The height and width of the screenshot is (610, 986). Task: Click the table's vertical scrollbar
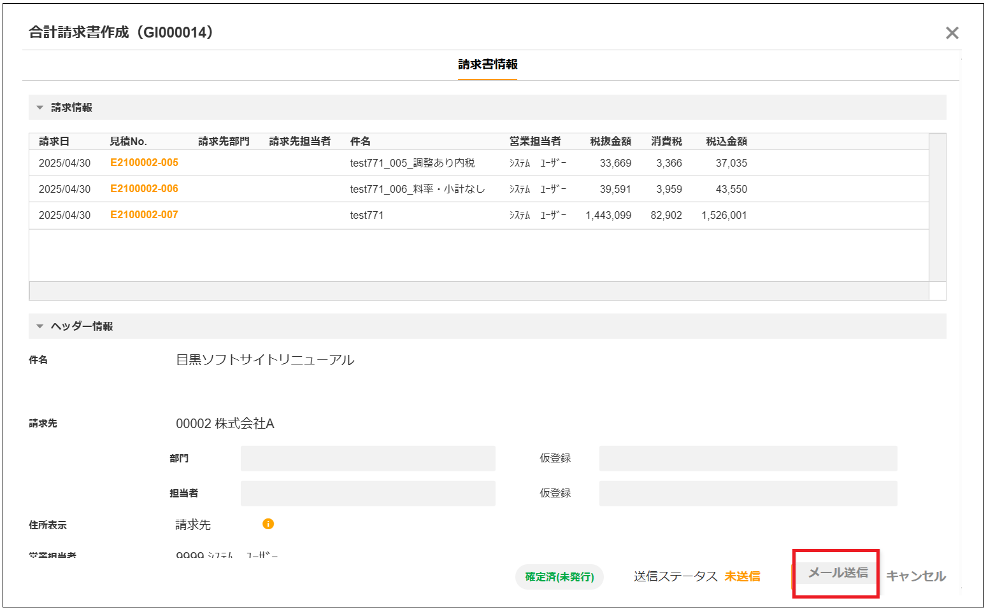point(937,207)
